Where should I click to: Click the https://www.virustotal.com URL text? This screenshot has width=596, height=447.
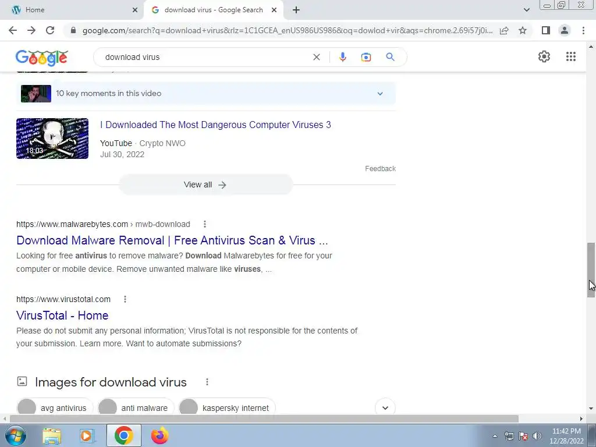coord(63,299)
